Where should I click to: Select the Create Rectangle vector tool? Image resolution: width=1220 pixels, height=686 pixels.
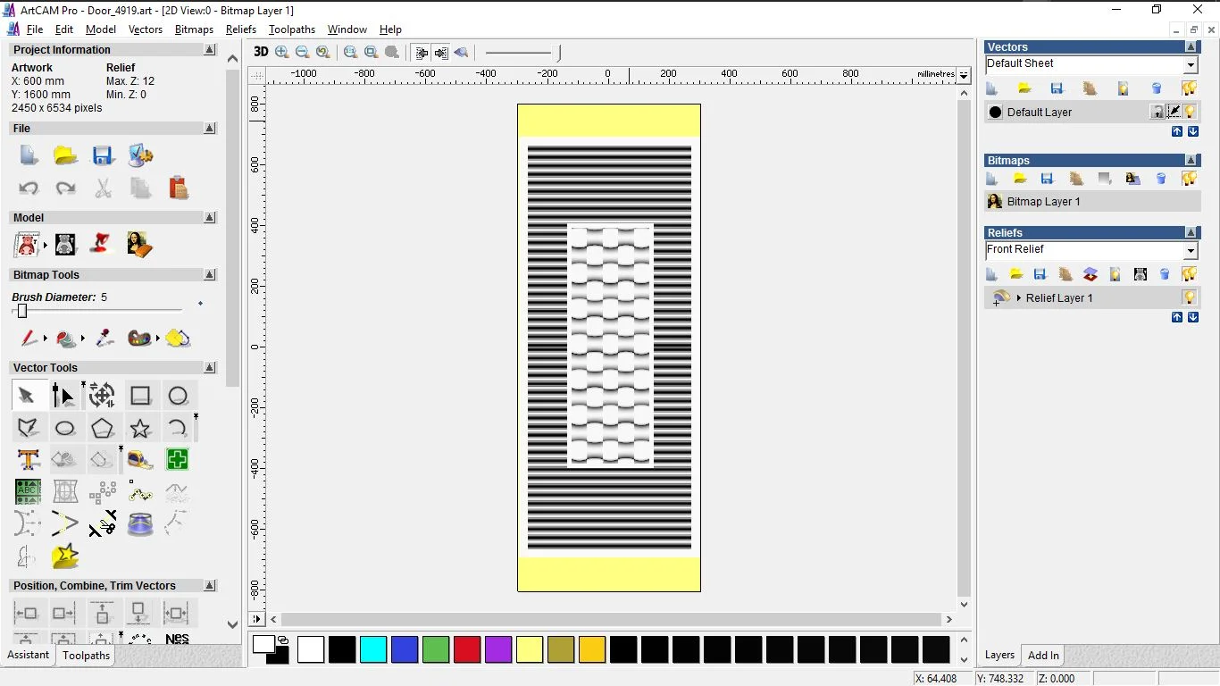coord(140,396)
